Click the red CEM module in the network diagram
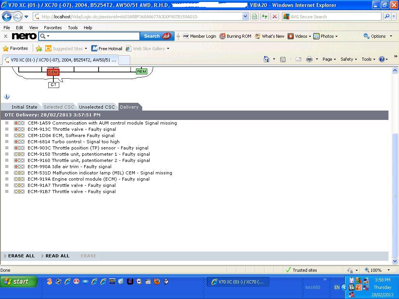Image resolution: width=399 pixels, height=299 pixels. pyautogui.click(x=53, y=72)
